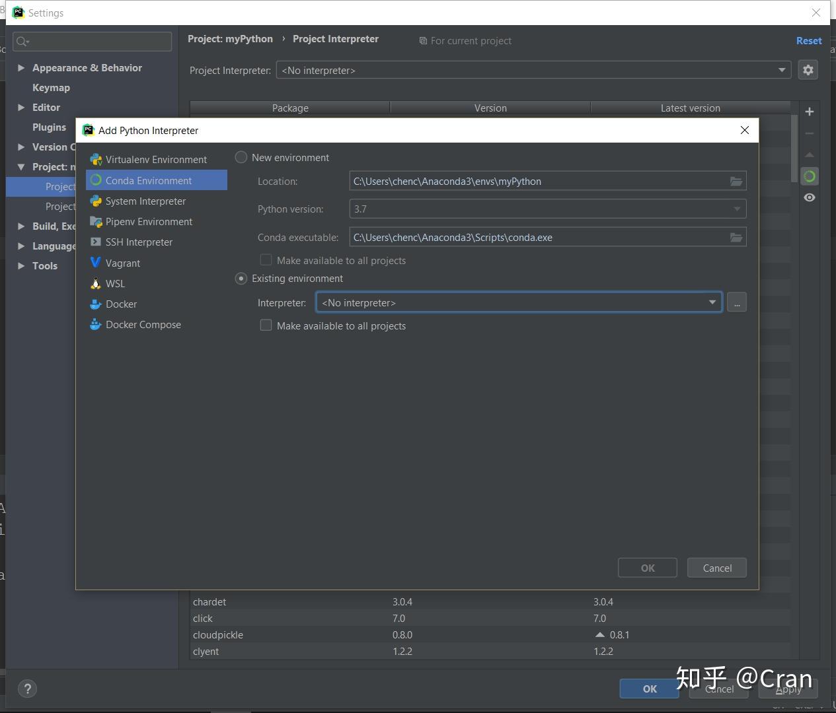Click the package list scrollbar thumb
The width and height of the screenshot is (836, 713).
click(794, 148)
